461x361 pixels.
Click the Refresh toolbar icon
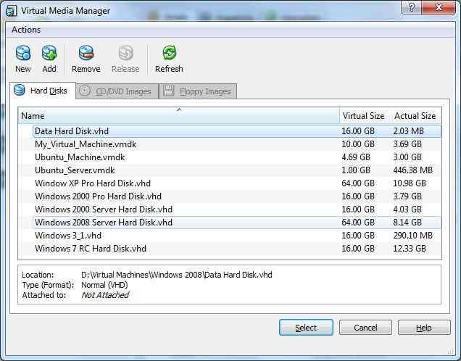coord(169,54)
